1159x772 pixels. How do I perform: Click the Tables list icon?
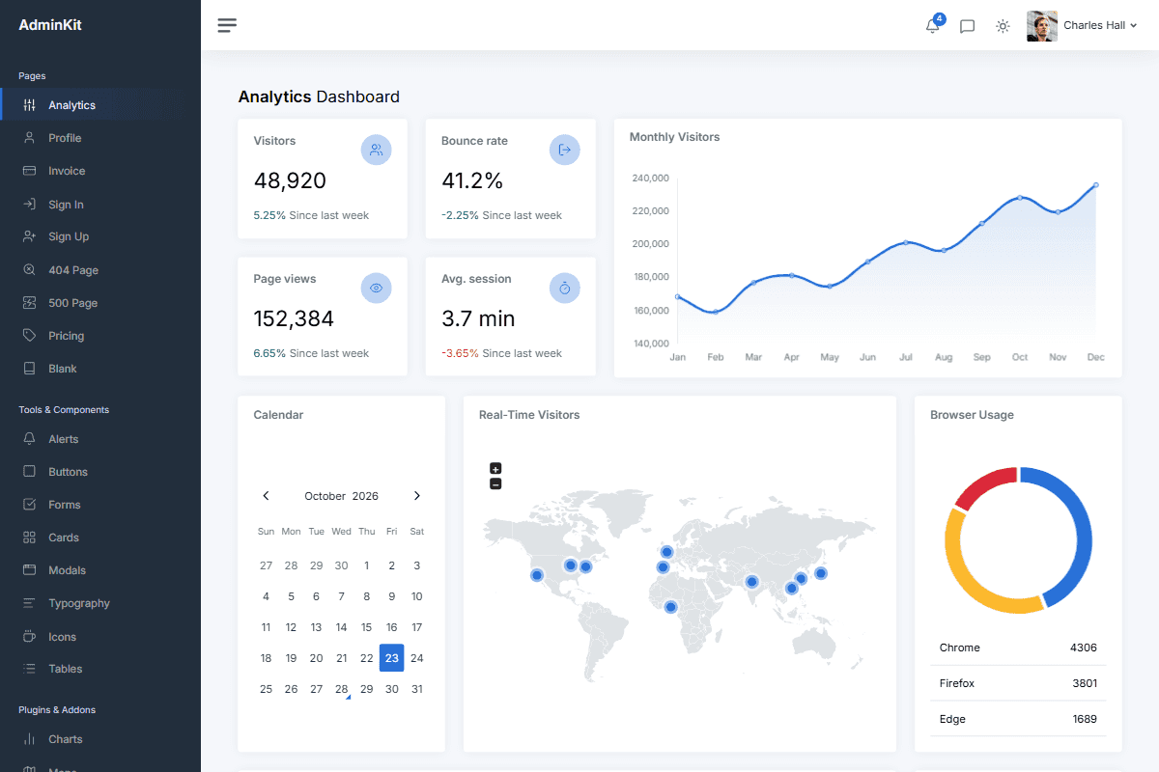tap(29, 669)
